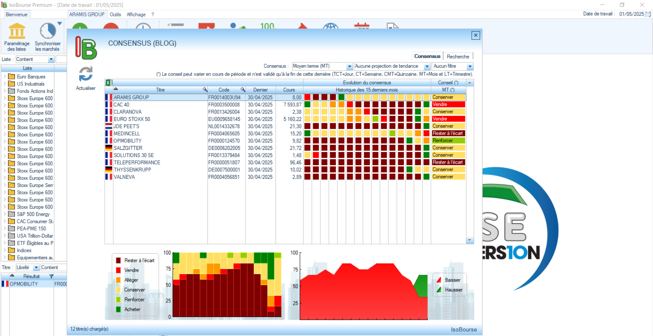Click the filter funnel icon in Résultat header
This screenshot has height=336, width=653.
[x=51, y=276]
